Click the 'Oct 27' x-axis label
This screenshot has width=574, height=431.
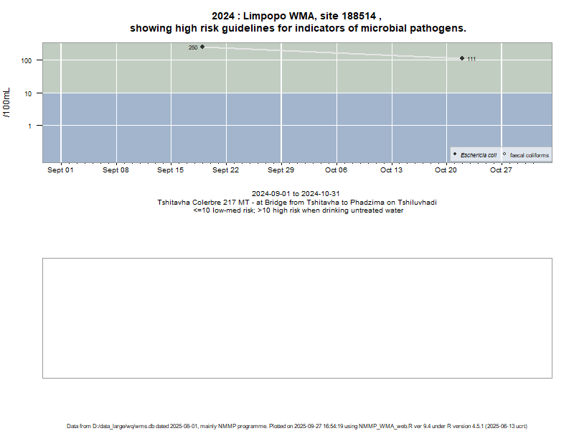[501, 170]
